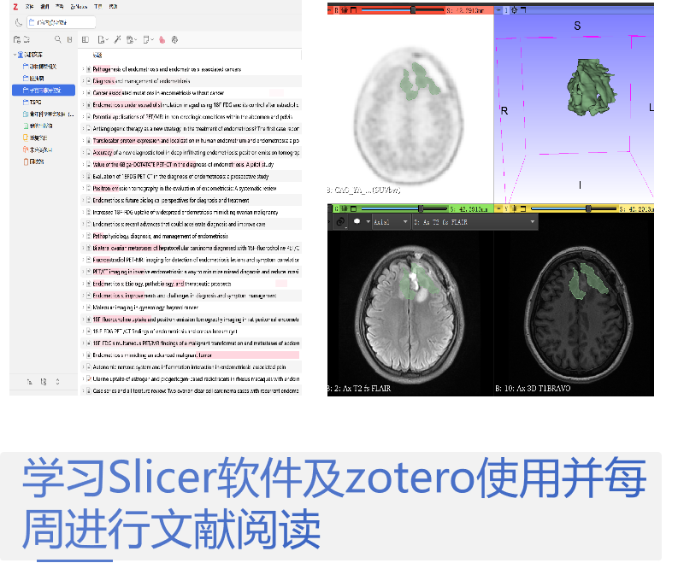Click the pin icon in the yellow slice bar
The height and width of the screenshot is (563, 678).
(498, 208)
